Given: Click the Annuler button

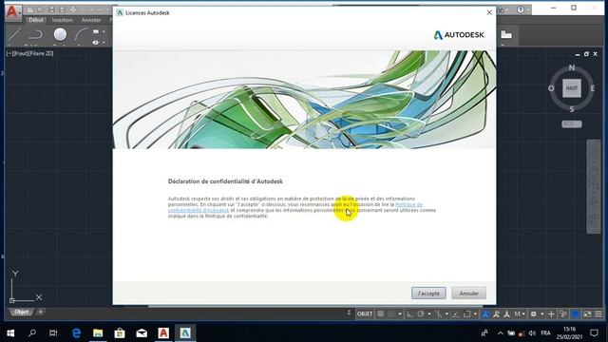Looking at the screenshot, I should point(468,294).
